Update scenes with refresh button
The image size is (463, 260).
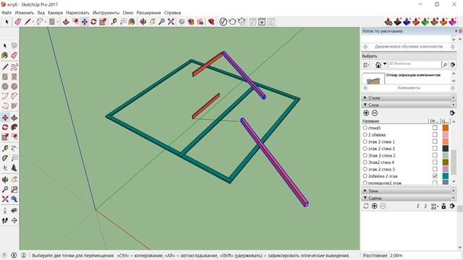point(366,206)
